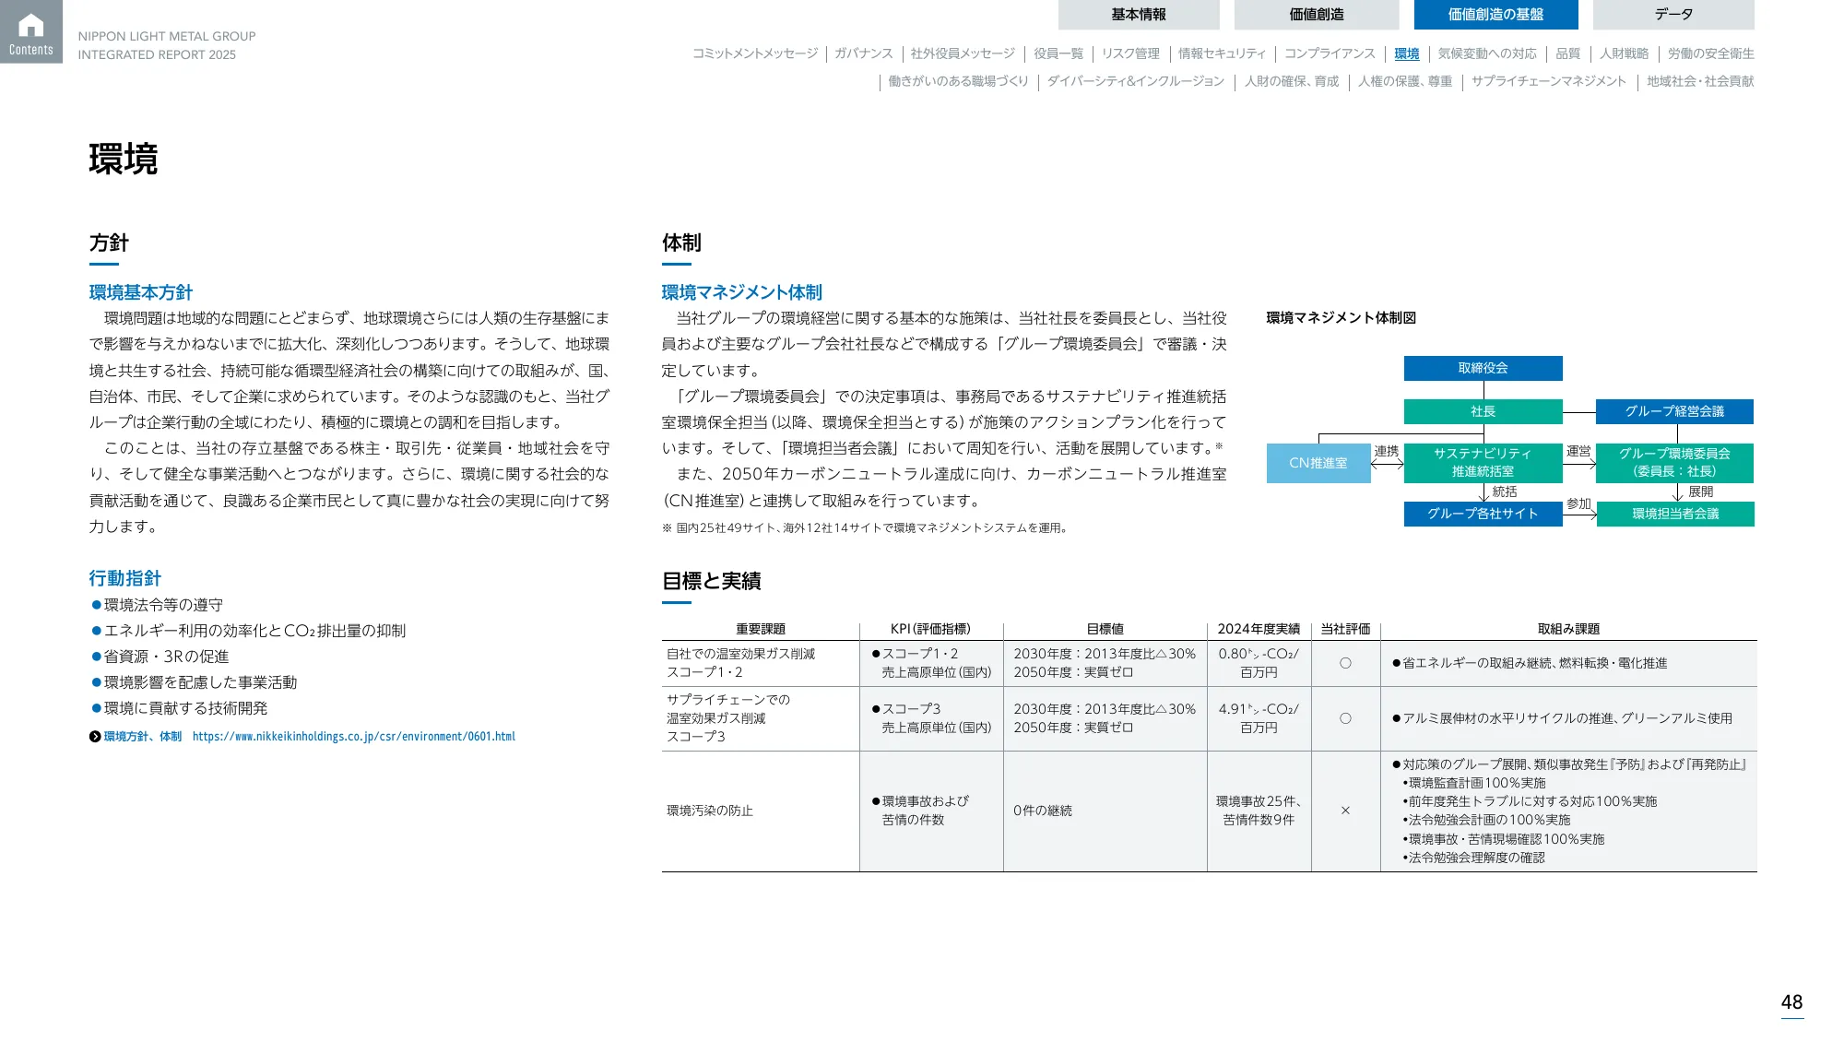Open the 基本情報 tab
The height and width of the screenshot is (1042, 1844).
tap(1138, 14)
